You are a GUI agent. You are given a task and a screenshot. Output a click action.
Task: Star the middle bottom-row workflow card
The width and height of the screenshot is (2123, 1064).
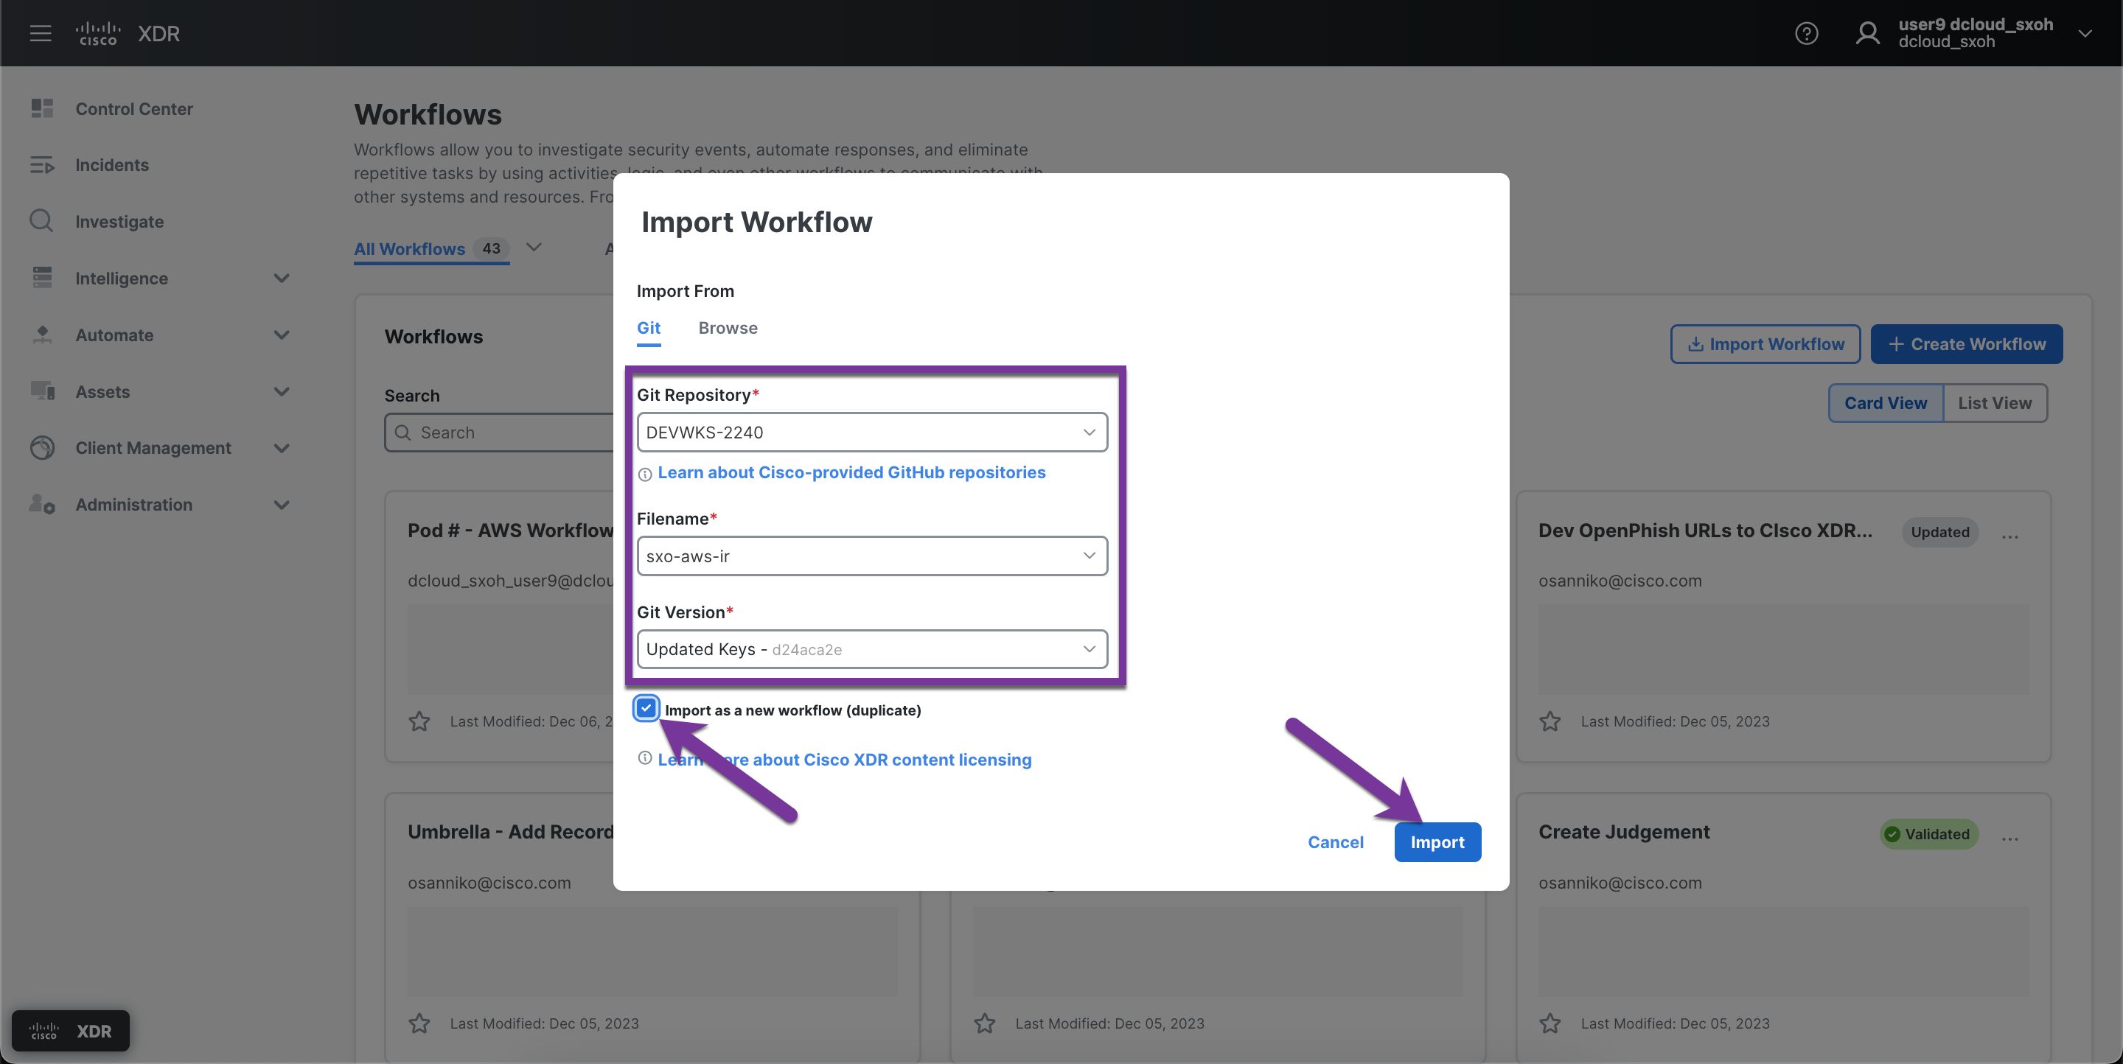point(985,1023)
